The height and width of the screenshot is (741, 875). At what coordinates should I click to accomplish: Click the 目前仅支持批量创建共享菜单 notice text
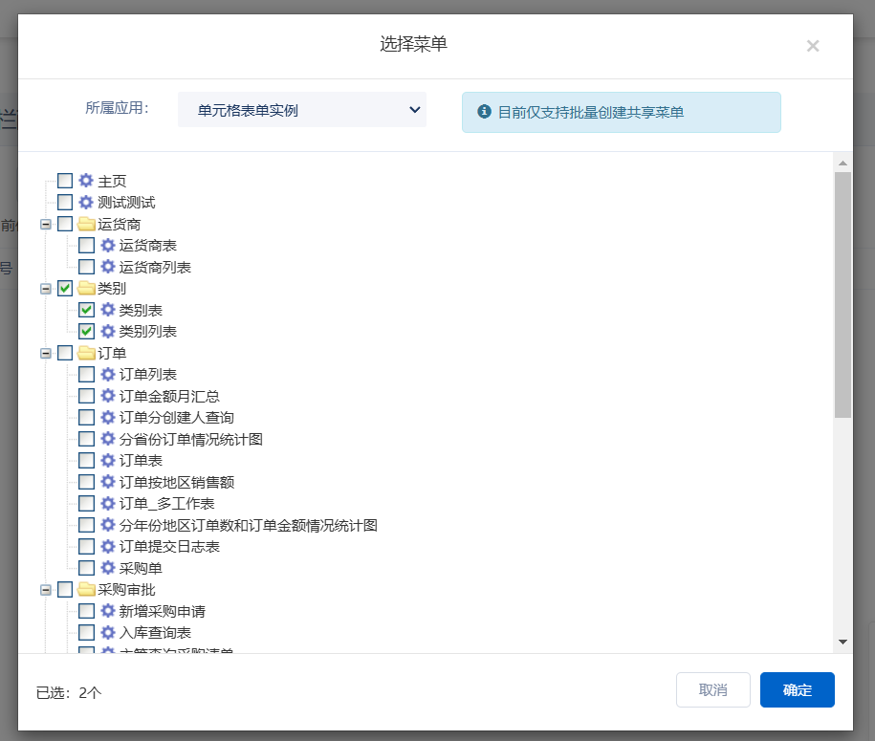click(x=590, y=112)
